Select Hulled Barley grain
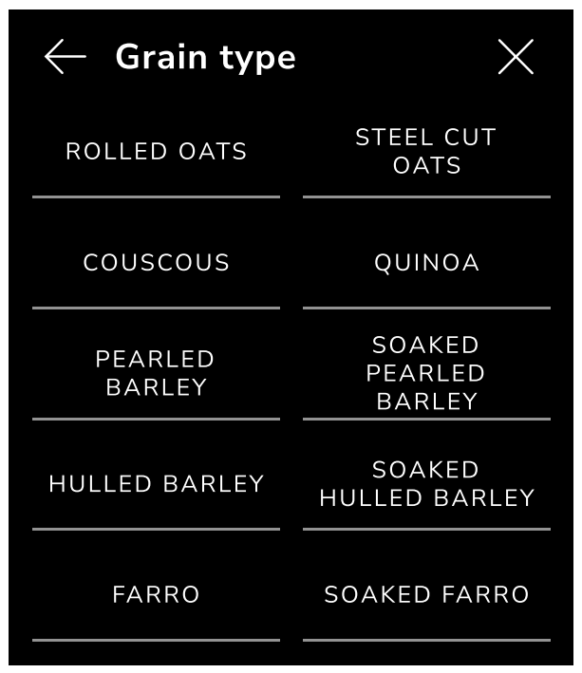The image size is (582, 673). click(157, 484)
